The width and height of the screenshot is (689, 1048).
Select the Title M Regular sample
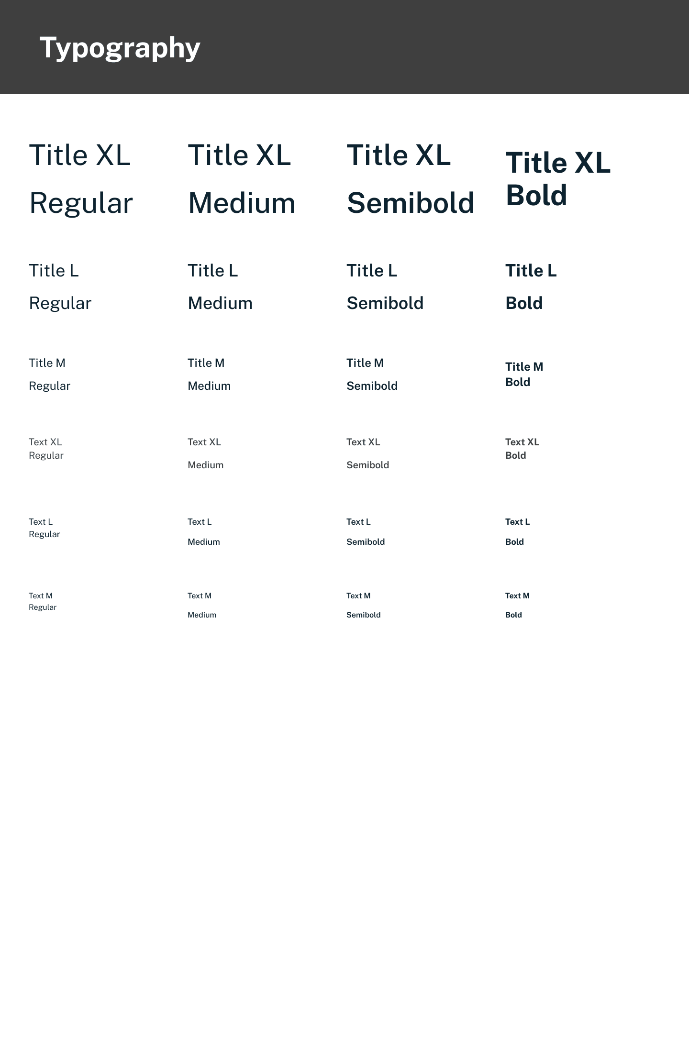click(x=49, y=375)
